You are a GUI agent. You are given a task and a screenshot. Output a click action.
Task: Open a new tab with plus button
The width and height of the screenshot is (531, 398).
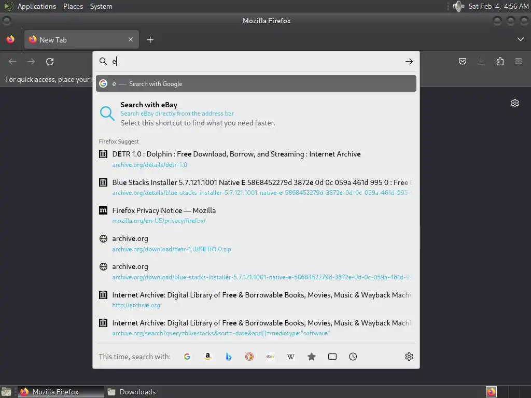coord(150,40)
